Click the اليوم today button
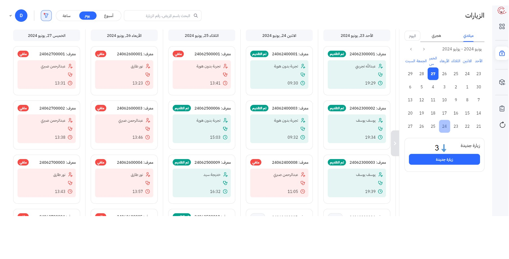 point(412,36)
